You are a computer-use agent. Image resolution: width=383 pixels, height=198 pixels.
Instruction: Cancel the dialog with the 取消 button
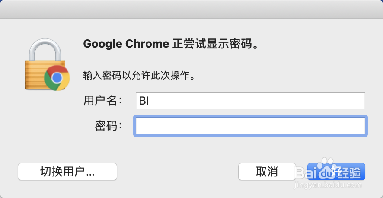pyautogui.click(x=267, y=172)
